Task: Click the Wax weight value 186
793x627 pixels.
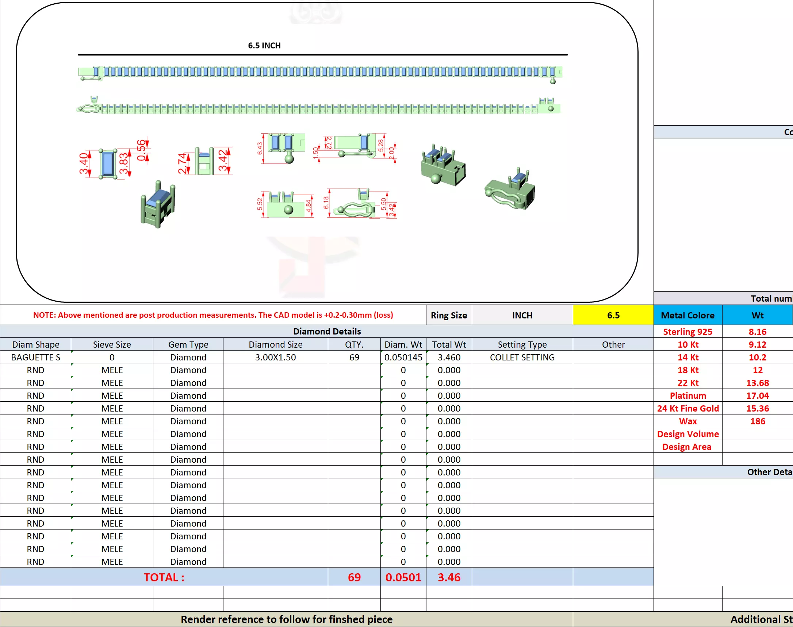Action: (757, 421)
